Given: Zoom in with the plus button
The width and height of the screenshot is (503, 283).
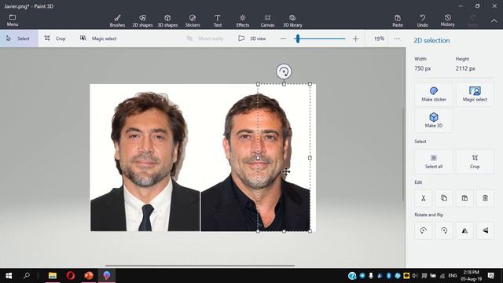Looking at the screenshot, I should [x=355, y=39].
